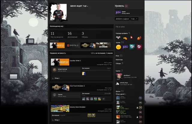
Task: Click the pink-haired group avatar
Action: click(x=119, y=77)
